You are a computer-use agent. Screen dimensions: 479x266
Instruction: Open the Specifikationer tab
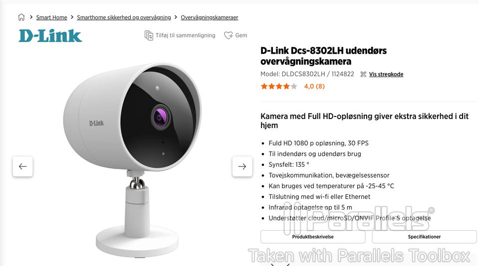click(424, 237)
